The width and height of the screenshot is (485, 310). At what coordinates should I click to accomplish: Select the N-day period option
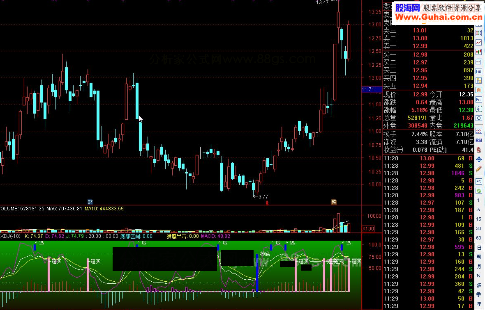[479, 276]
